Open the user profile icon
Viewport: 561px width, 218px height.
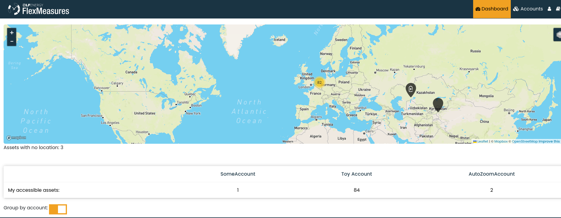549,9
